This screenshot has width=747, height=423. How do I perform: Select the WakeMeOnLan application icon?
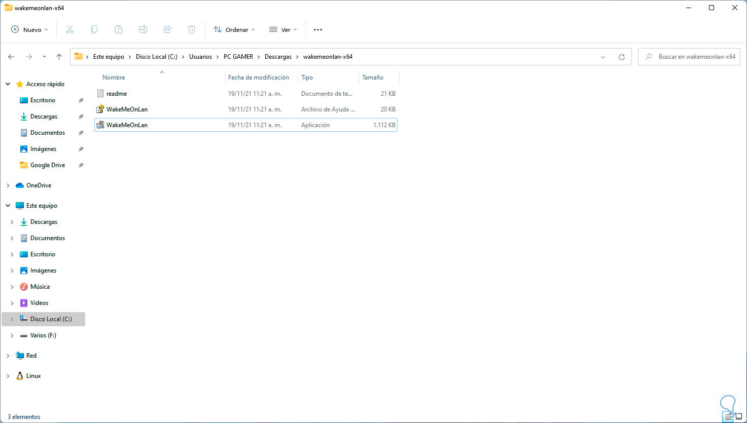coord(100,125)
